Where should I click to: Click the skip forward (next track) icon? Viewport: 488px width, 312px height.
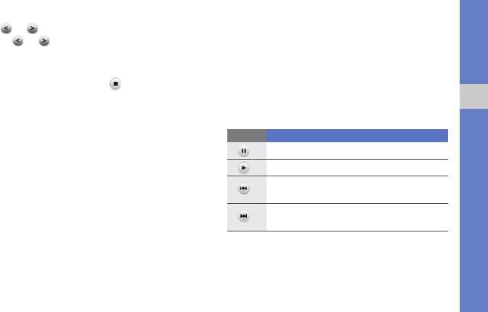coord(244,217)
